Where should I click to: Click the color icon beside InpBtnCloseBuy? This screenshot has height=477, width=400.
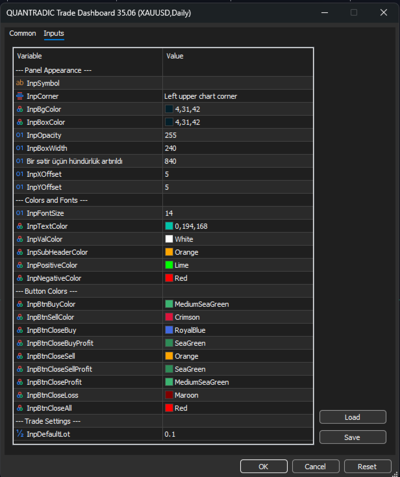click(x=19, y=330)
